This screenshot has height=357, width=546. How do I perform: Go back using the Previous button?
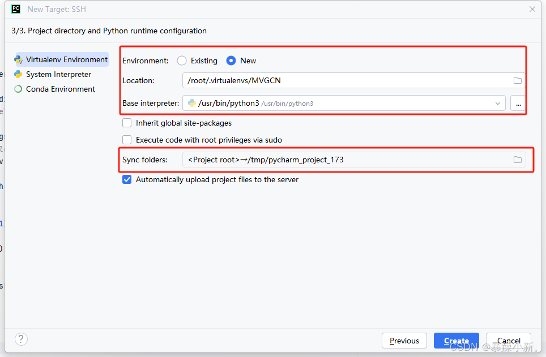pos(404,341)
